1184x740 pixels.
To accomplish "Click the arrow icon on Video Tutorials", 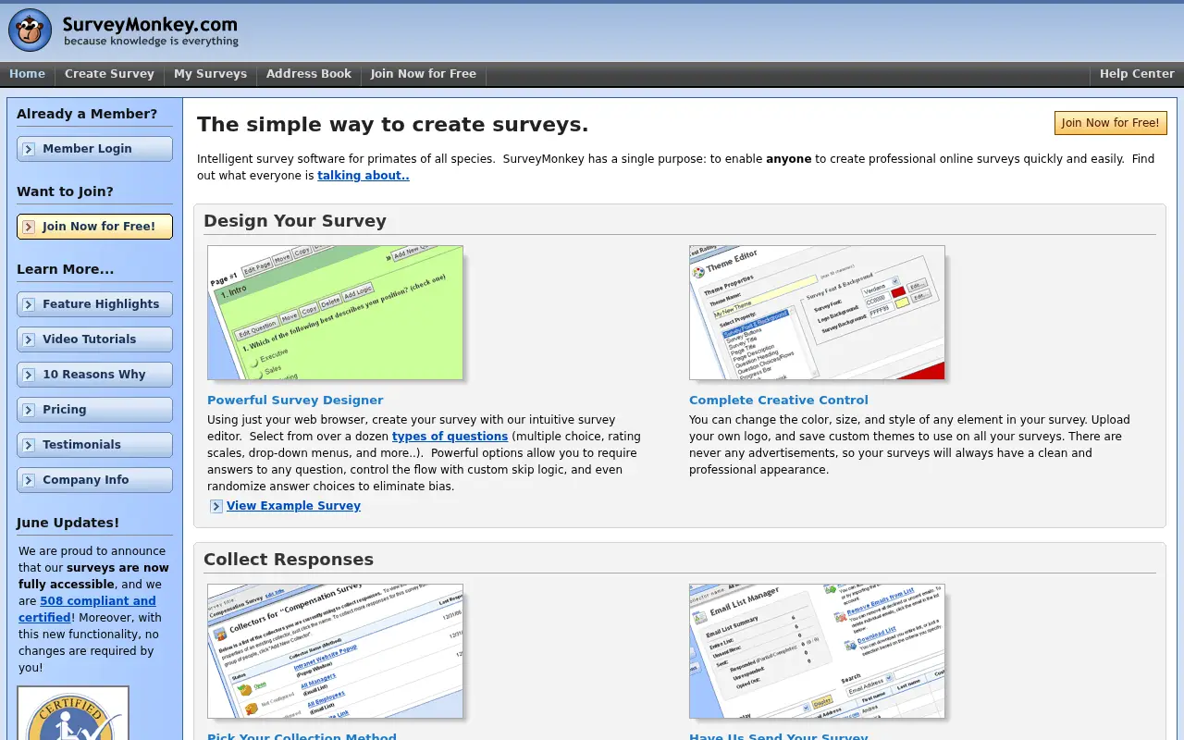I will (x=30, y=339).
